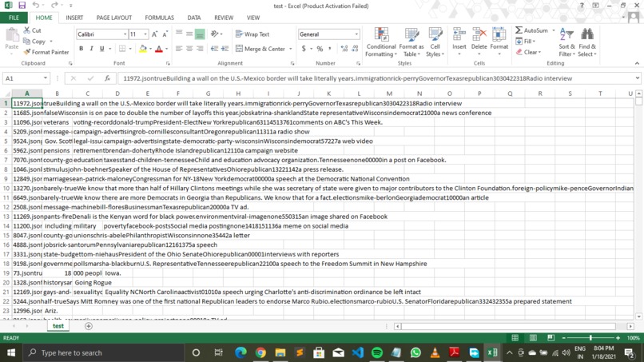Select top align icon

(x=179, y=34)
